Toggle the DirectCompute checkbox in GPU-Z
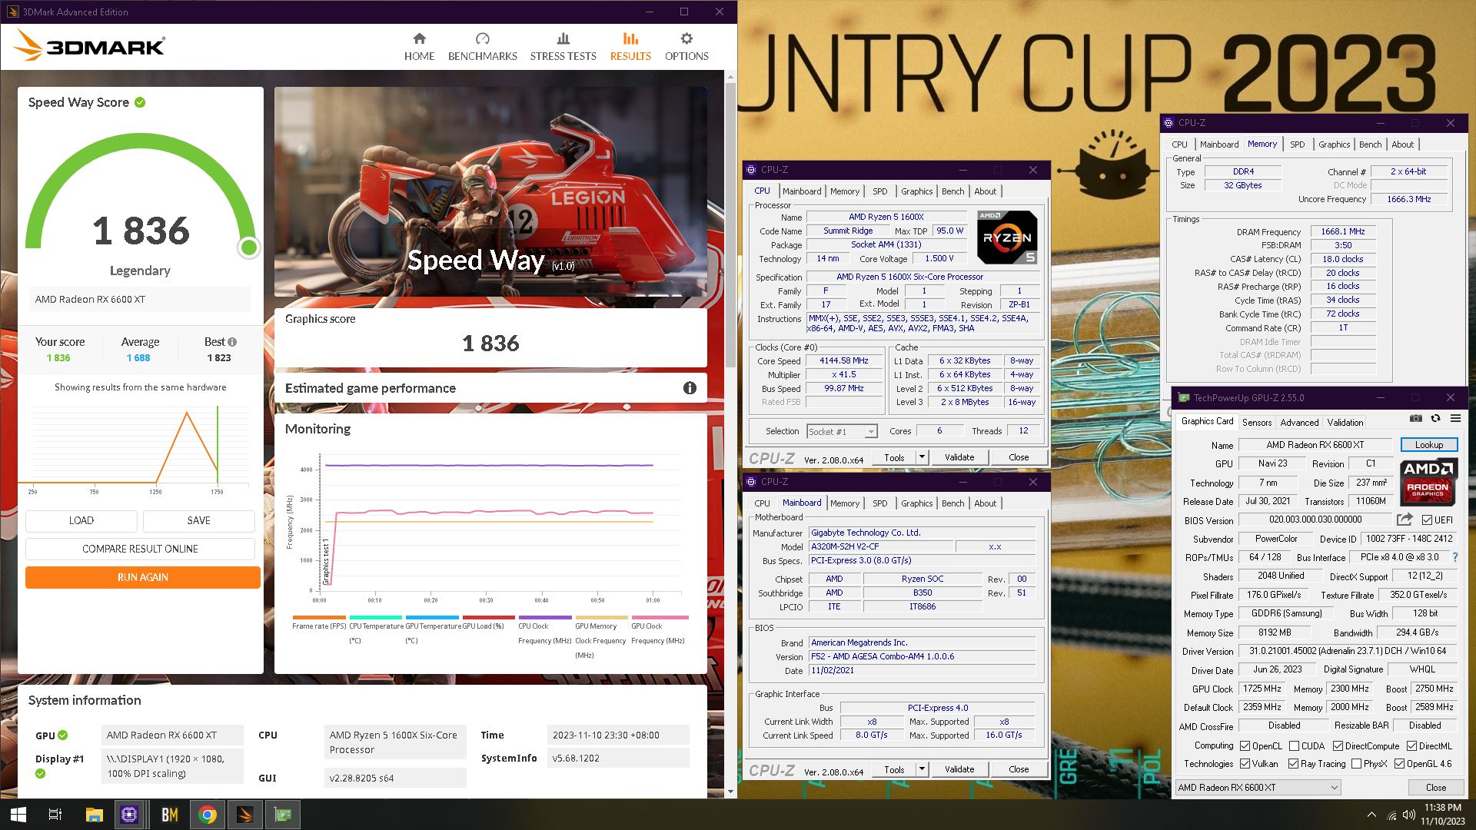This screenshot has width=1476, height=830. [x=1338, y=746]
